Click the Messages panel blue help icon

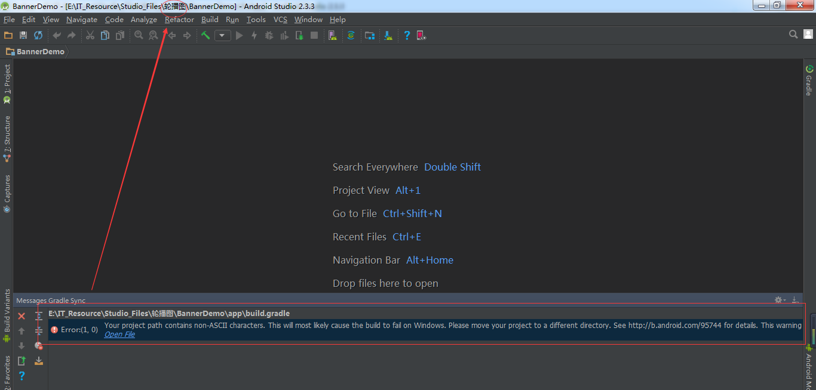[x=22, y=376]
